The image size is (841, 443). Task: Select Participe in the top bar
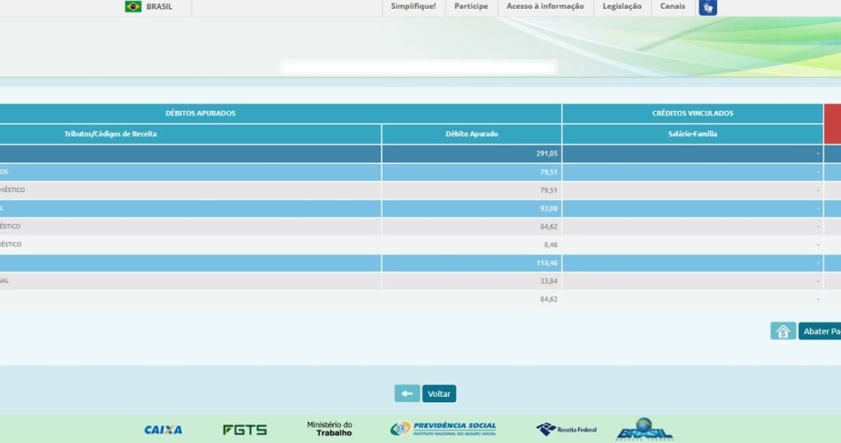coord(471,7)
